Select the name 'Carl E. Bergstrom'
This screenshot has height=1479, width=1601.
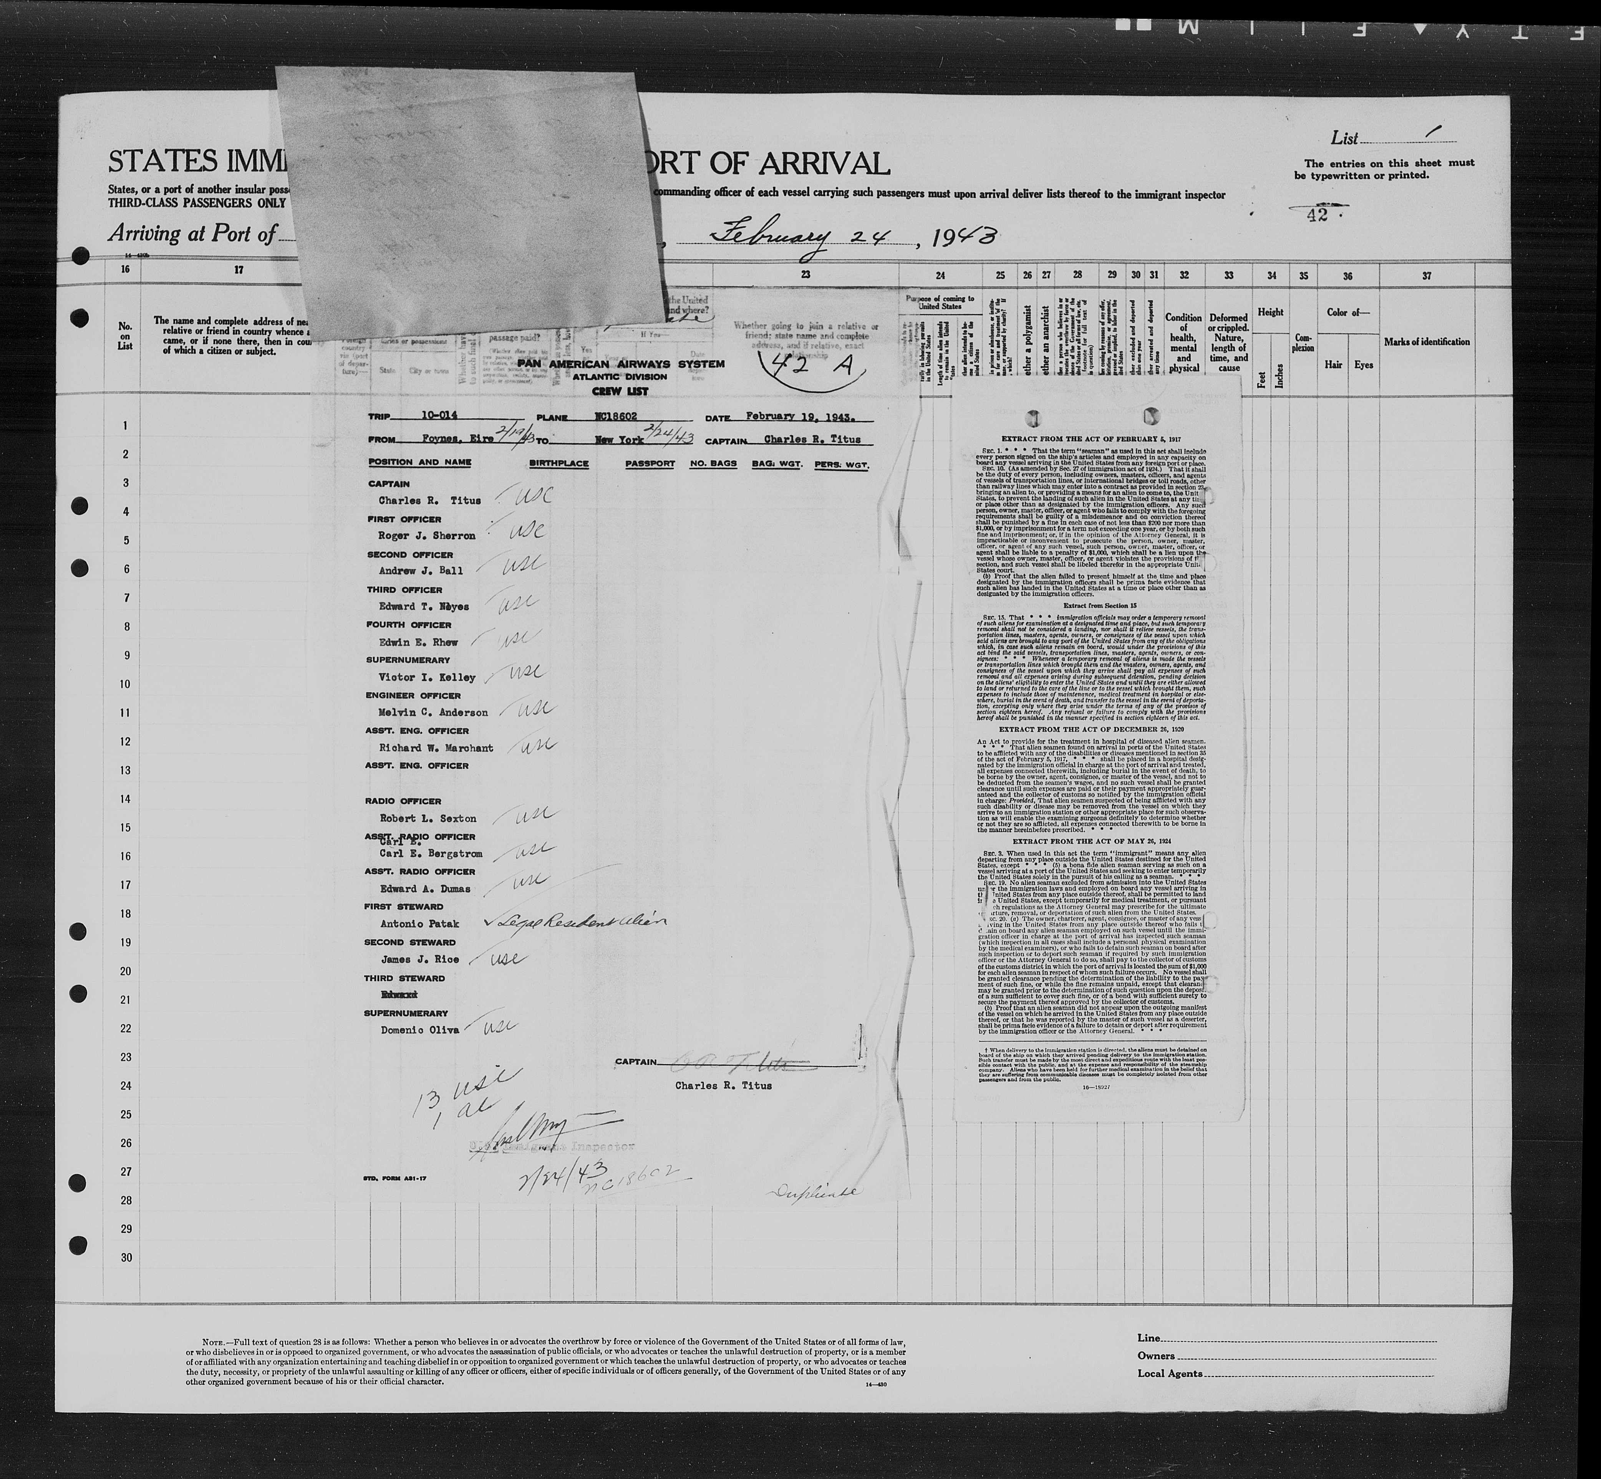coord(430,853)
